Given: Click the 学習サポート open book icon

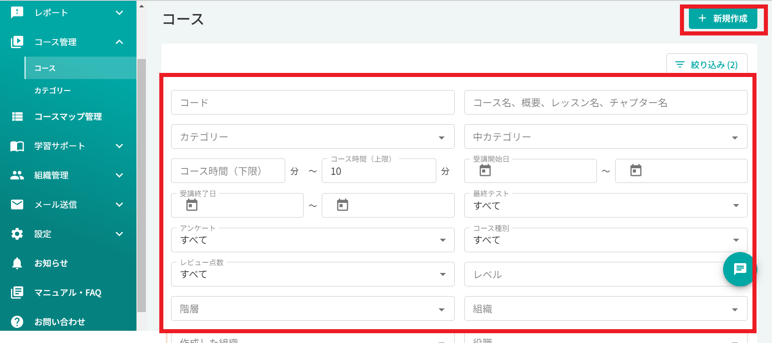Looking at the screenshot, I should [17, 146].
